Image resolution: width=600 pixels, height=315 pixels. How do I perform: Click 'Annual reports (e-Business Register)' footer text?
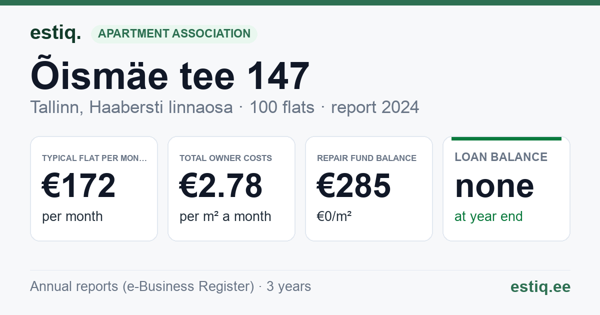pos(142,286)
